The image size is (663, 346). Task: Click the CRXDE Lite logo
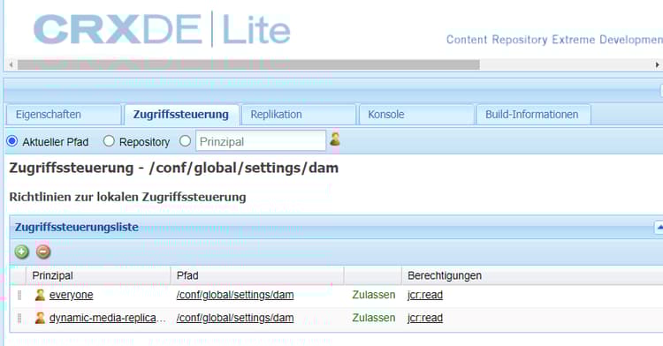162,29
